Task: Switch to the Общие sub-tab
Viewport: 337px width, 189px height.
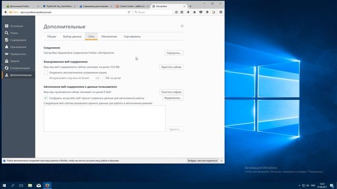Action: coord(52,37)
